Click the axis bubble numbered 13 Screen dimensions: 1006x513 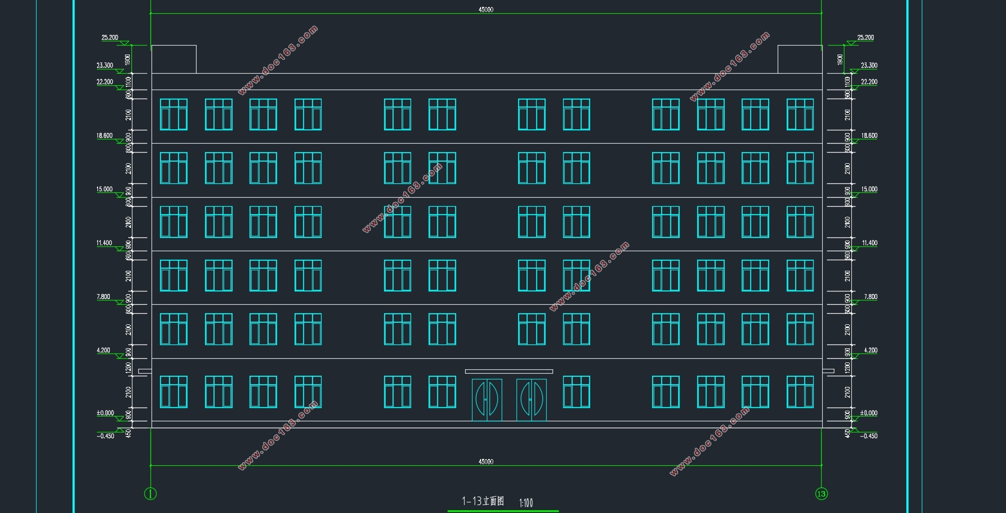tap(821, 493)
